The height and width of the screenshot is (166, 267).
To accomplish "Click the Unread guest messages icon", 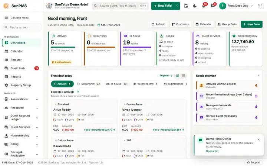I will click(201, 117).
